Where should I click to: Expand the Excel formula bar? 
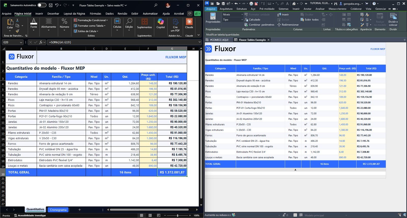pos(199,42)
